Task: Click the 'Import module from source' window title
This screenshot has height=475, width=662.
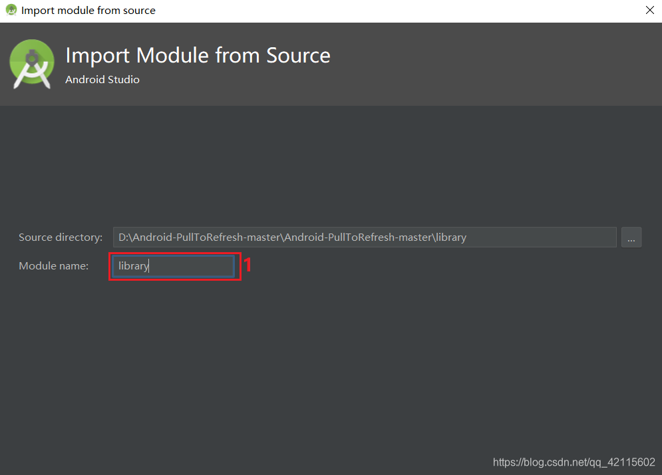Action: (x=88, y=10)
